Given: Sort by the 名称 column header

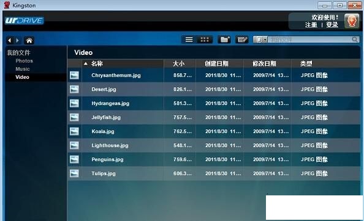Looking at the screenshot, I should click(97, 63).
